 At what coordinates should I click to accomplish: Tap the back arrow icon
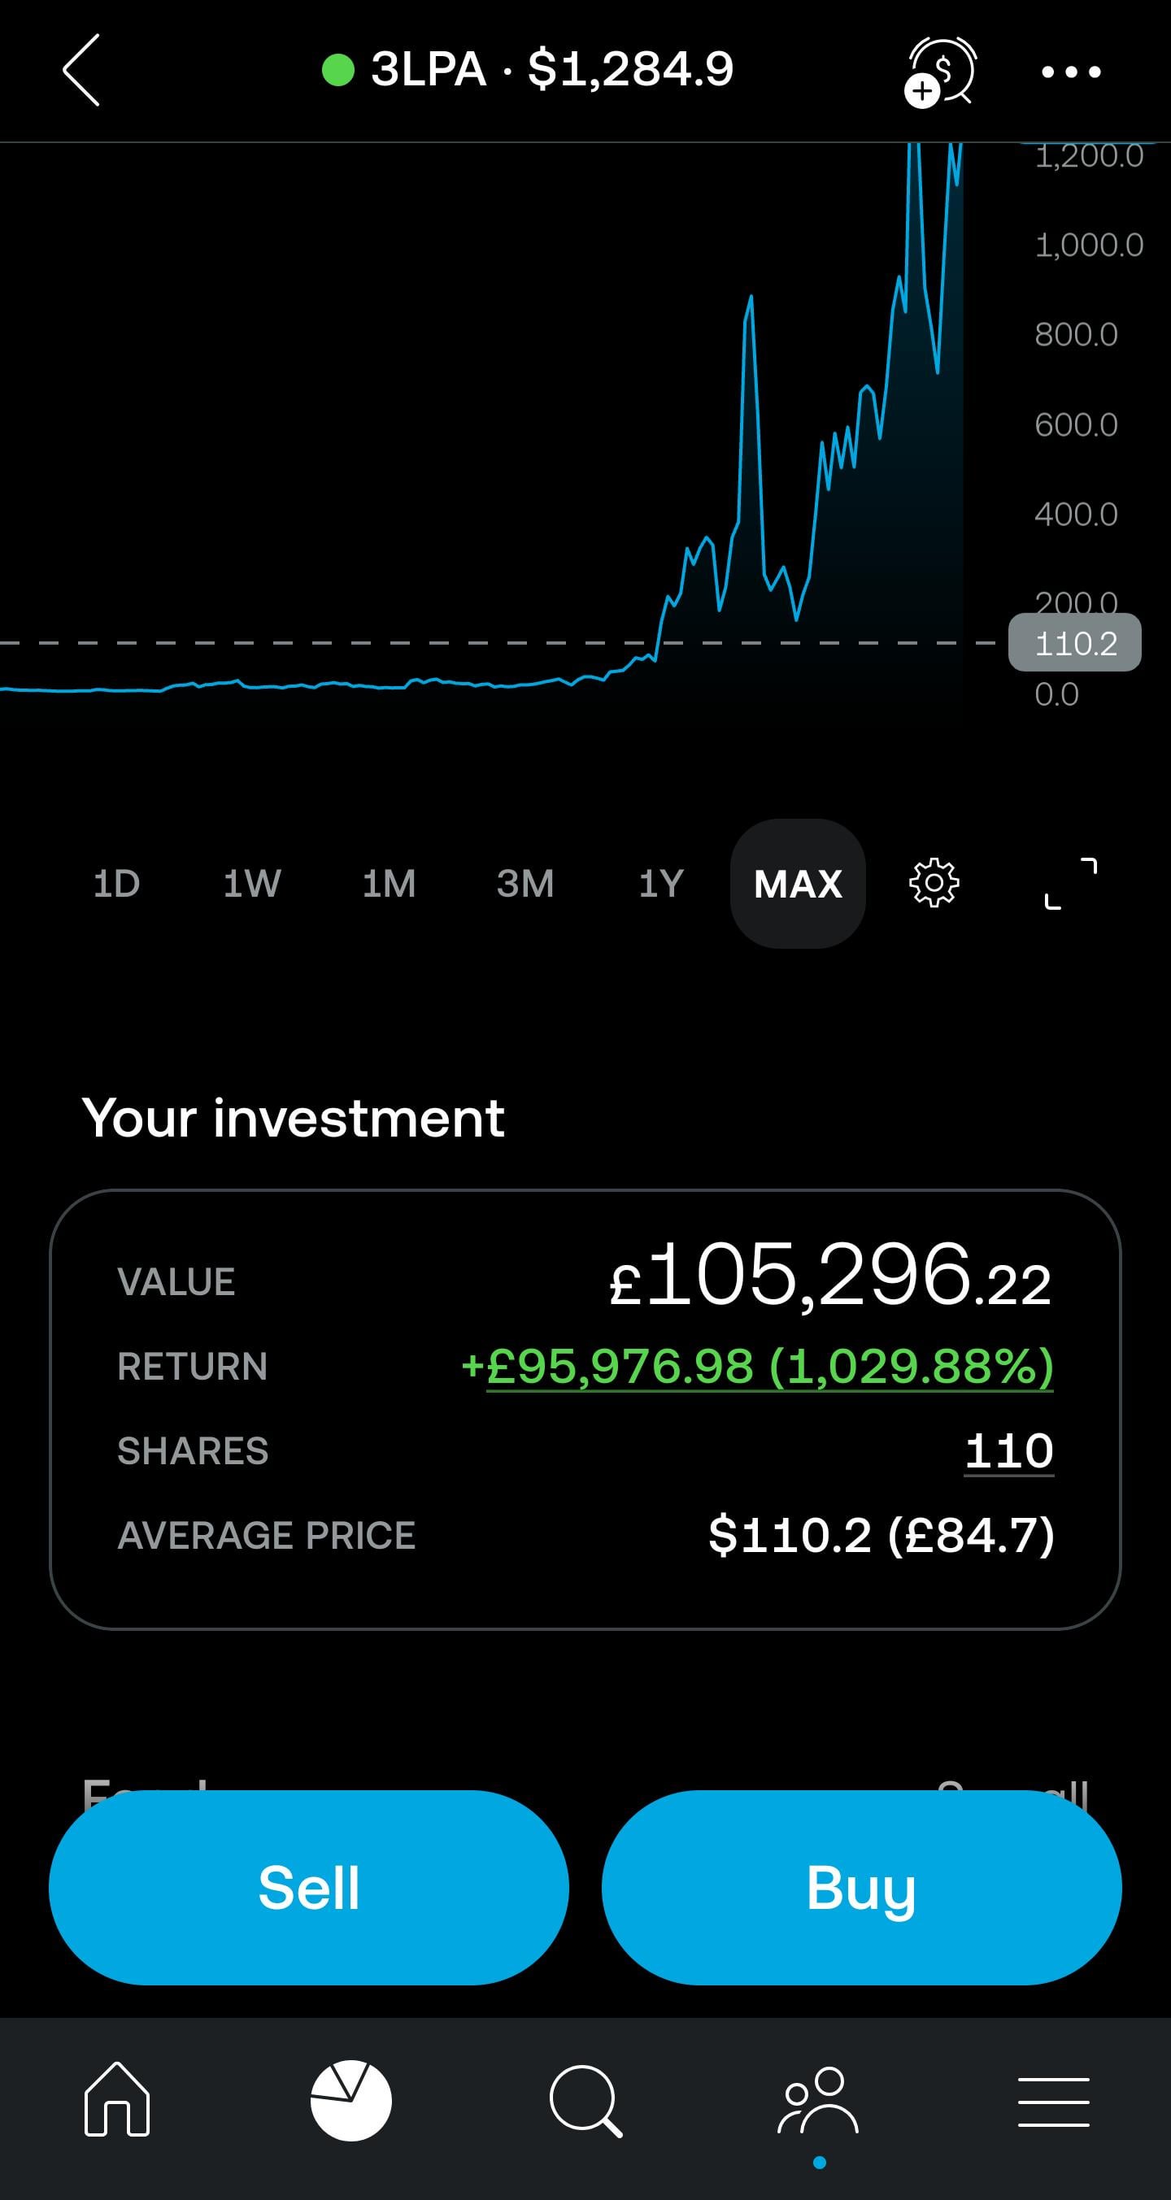[x=82, y=70]
